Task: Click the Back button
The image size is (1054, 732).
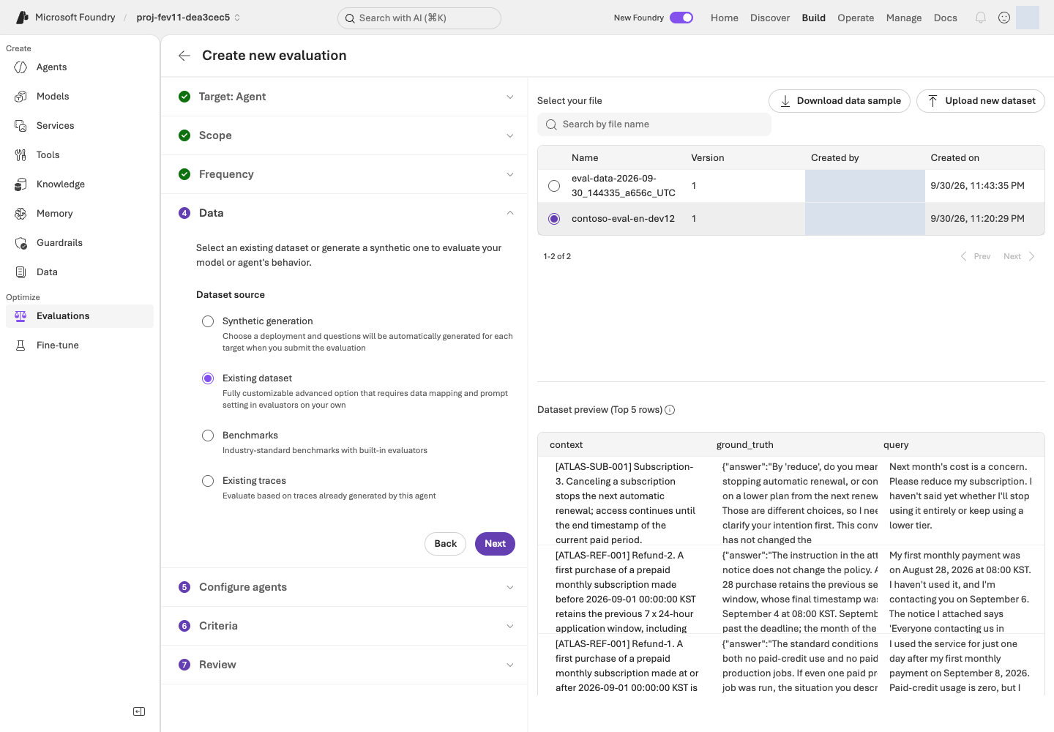Action: (x=445, y=544)
